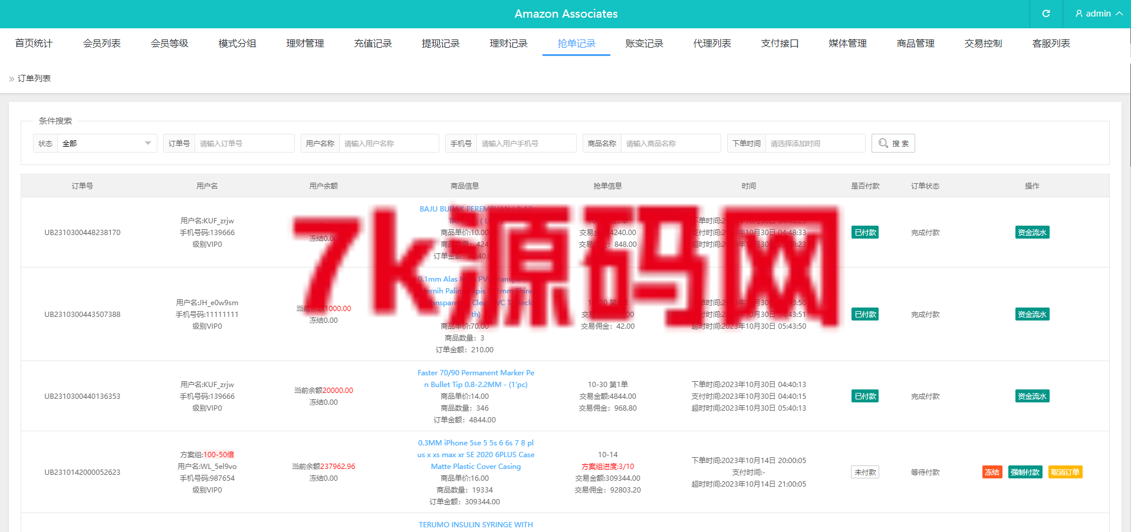1131x532 pixels.
Task: Click the orange 冻结 button
Action: tap(992, 472)
